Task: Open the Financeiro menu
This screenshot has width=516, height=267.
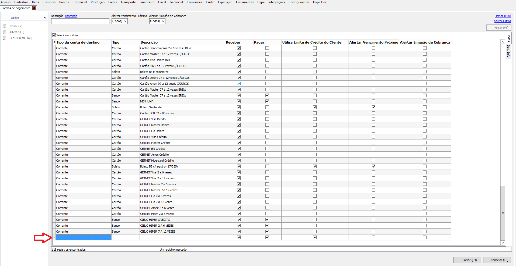Action: coord(147,2)
